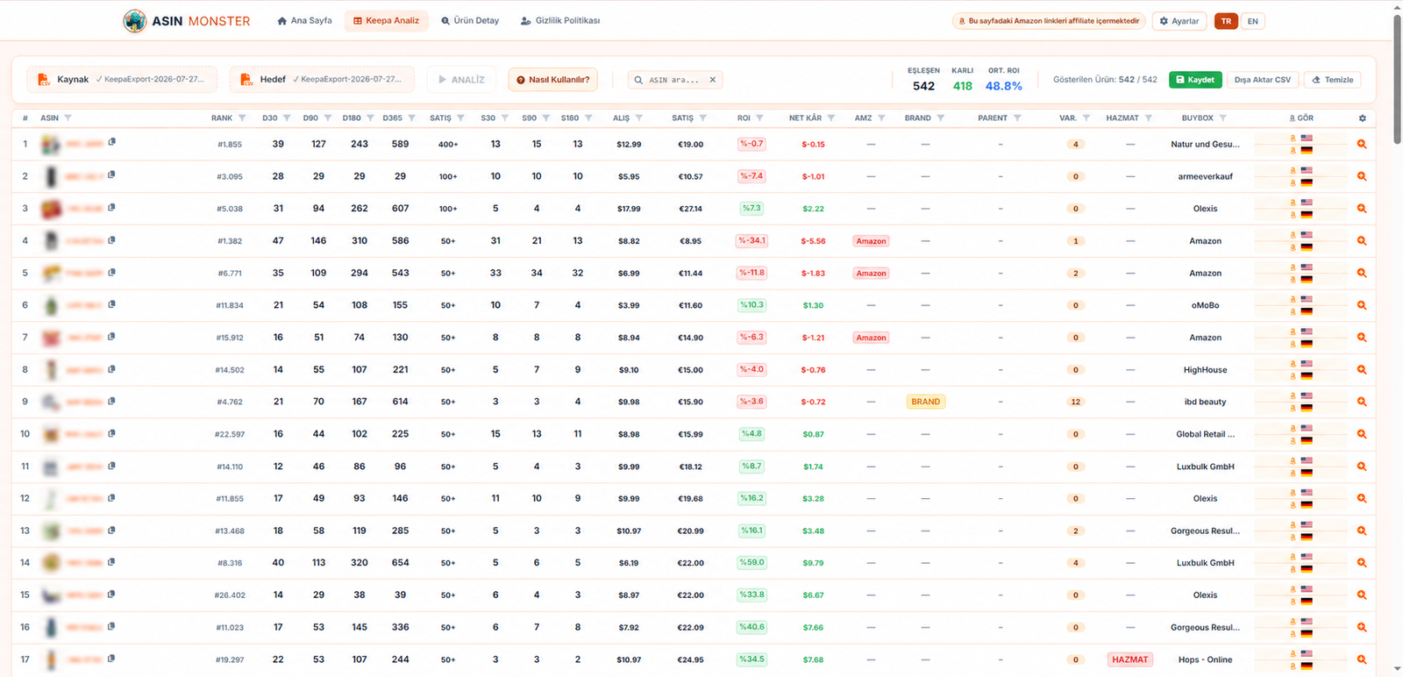
Task: Focus the ASIN search field
Action: coord(674,80)
